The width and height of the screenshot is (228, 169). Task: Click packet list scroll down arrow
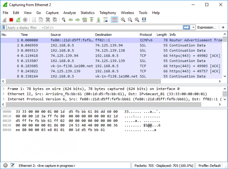[225, 76]
